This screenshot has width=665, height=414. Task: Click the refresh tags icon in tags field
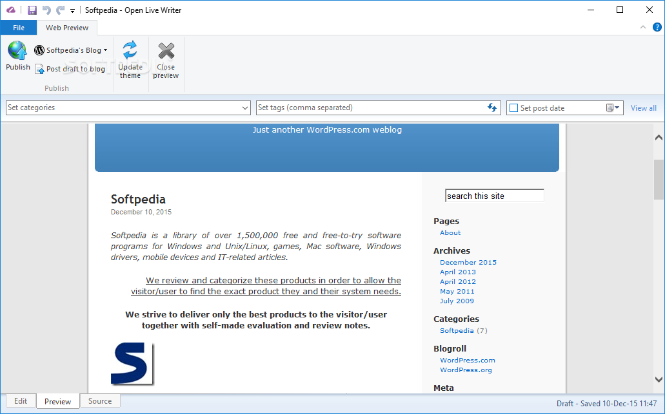(x=492, y=108)
